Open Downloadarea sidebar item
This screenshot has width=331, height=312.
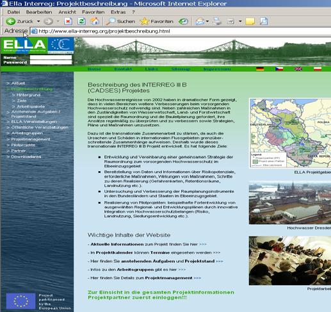pos(26,157)
